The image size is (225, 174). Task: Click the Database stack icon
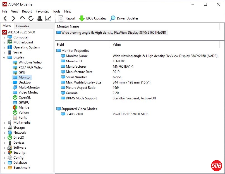(x=10, y=163)
